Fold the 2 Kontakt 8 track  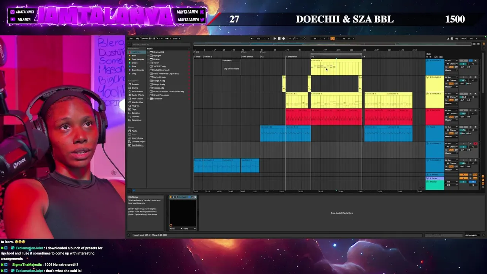coord(427,77)
